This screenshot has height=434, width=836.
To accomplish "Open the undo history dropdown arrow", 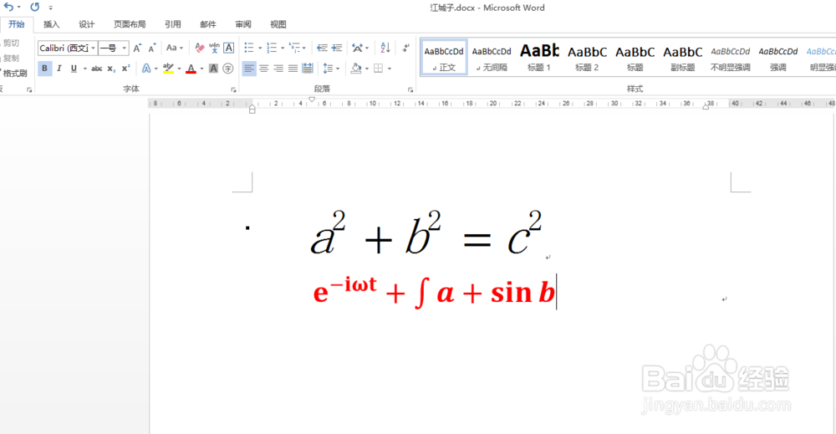I will 19,8.
